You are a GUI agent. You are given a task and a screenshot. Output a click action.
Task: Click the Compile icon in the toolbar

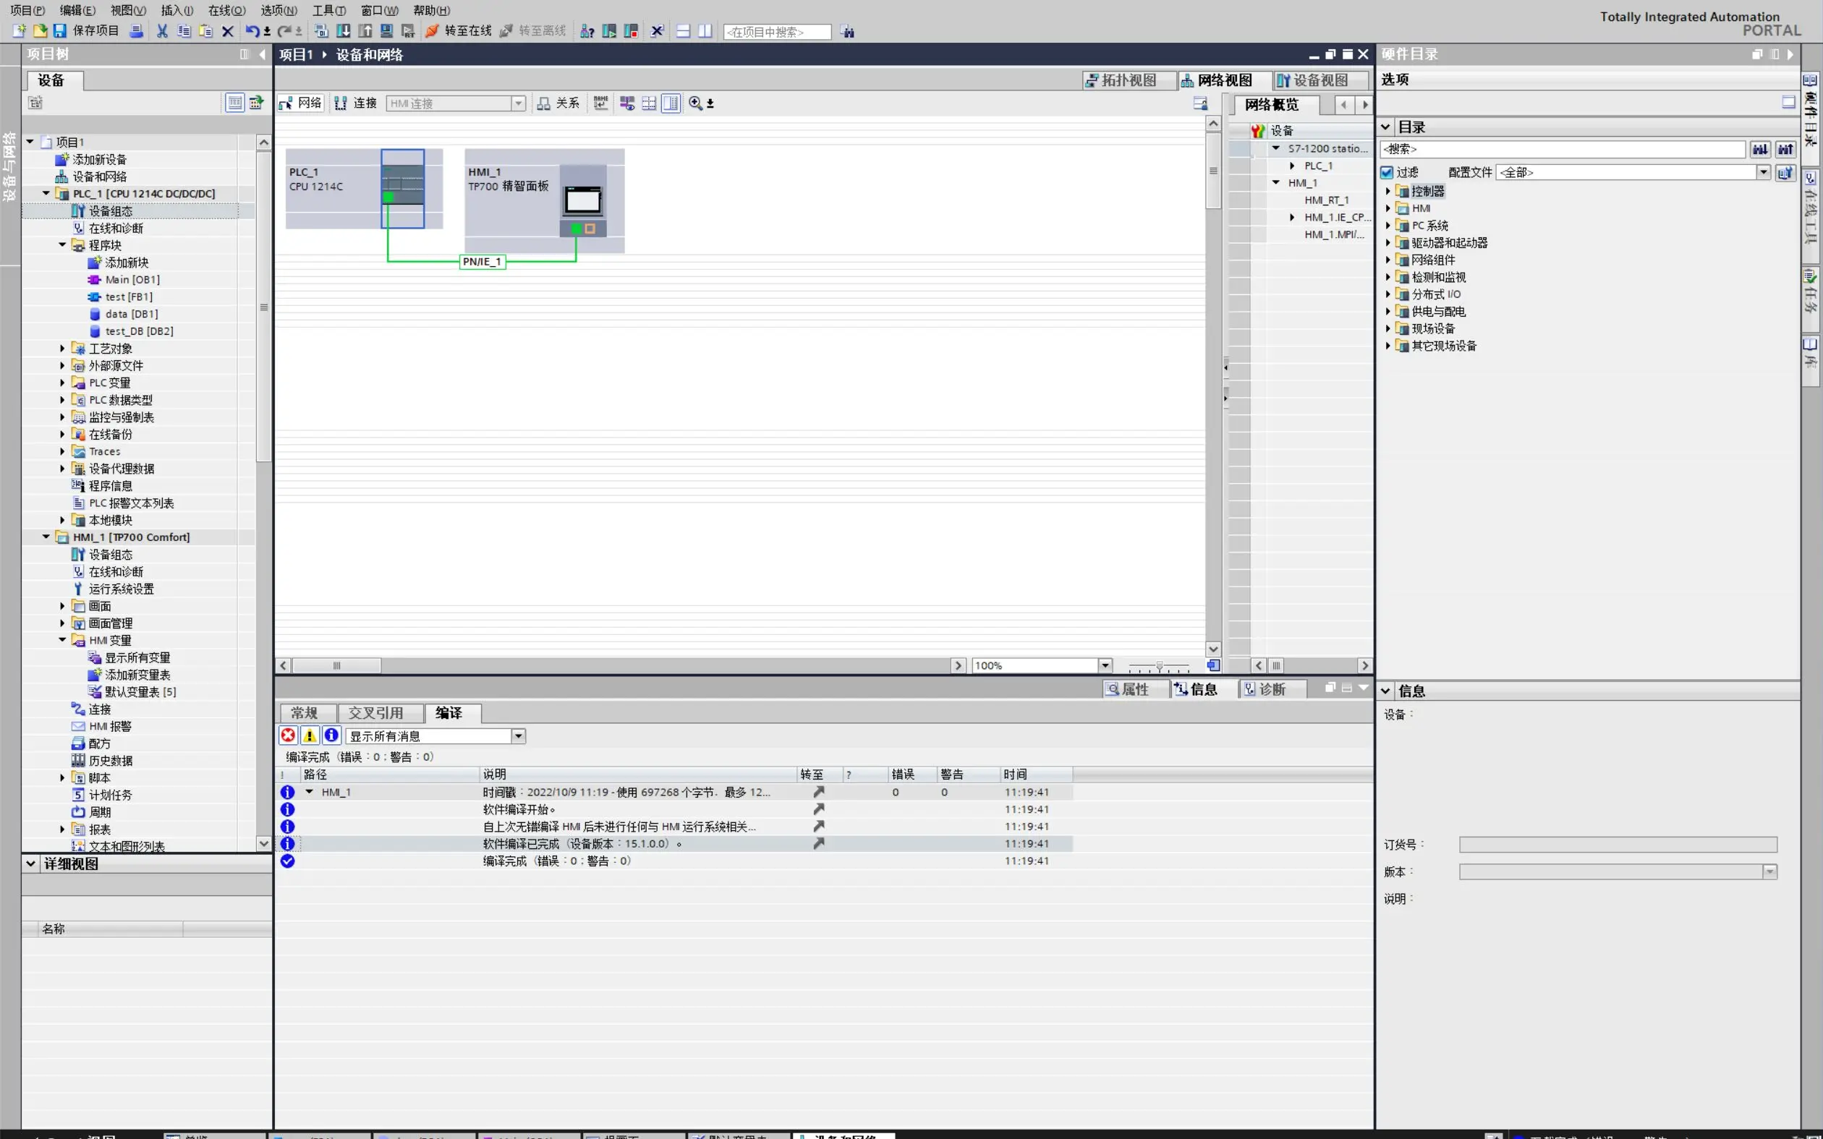321,31
